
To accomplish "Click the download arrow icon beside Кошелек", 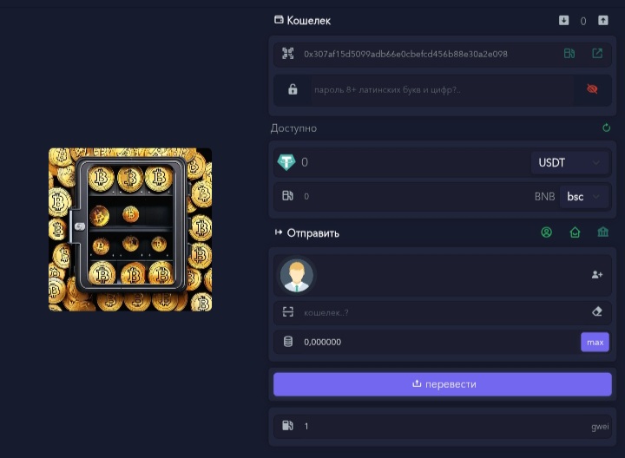I will (563, 20).
